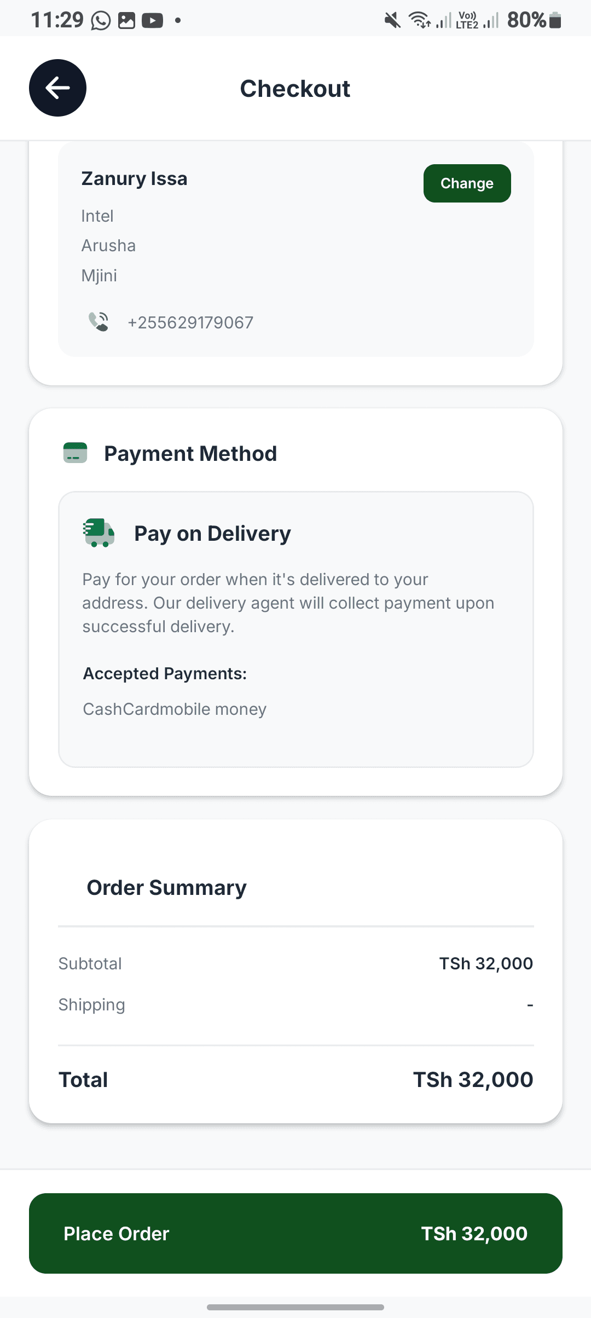Tap the phone call icon

[x=99, y=322]
